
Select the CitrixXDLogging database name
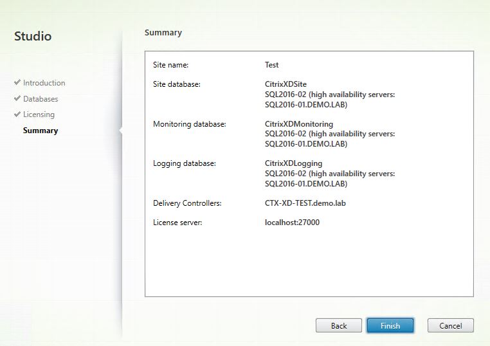[293, 163]
